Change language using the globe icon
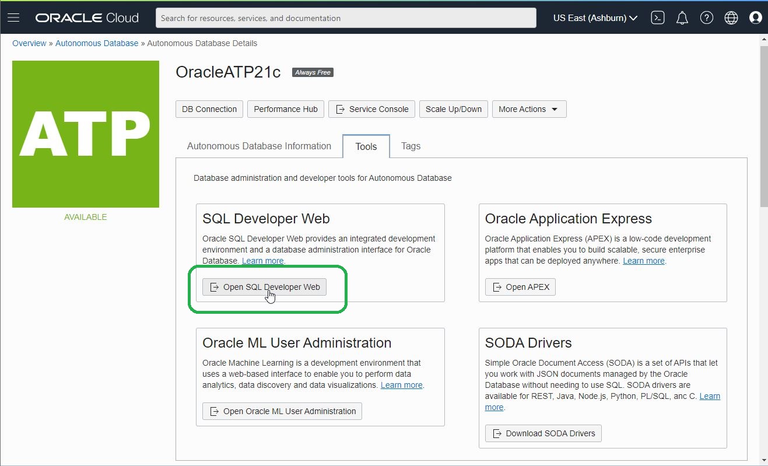 pos(731,17)
